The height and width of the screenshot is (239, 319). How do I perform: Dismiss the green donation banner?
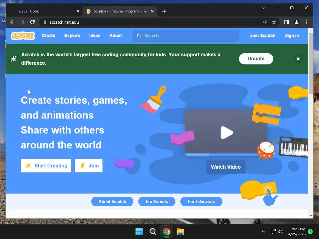point(298,59)
